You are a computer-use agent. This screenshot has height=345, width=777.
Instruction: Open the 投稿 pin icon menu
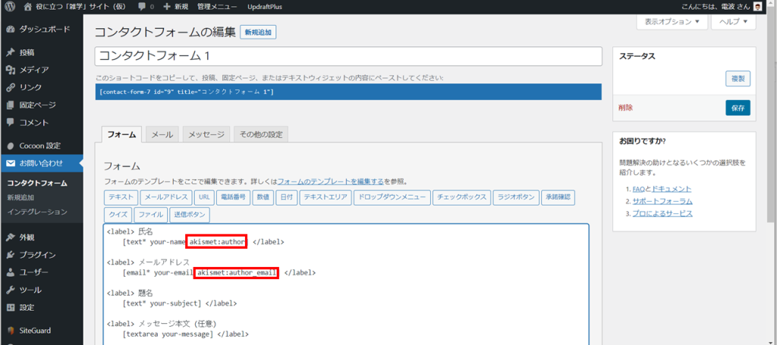pos(11,52)
